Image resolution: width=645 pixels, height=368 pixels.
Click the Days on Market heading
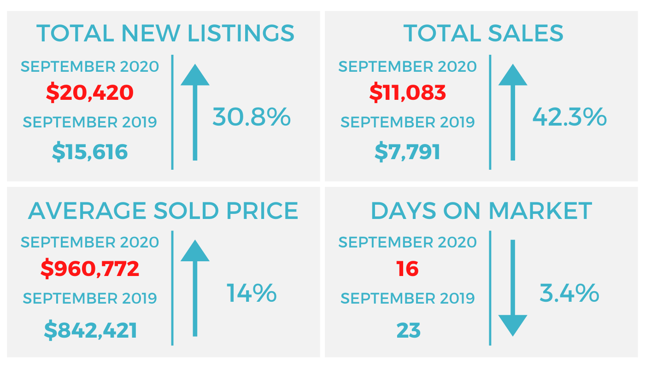tap(481, 210)
